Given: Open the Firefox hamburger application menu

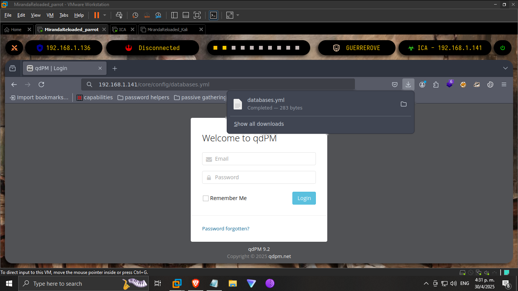Looking at the screenshot, I should [x=504, y=84].
